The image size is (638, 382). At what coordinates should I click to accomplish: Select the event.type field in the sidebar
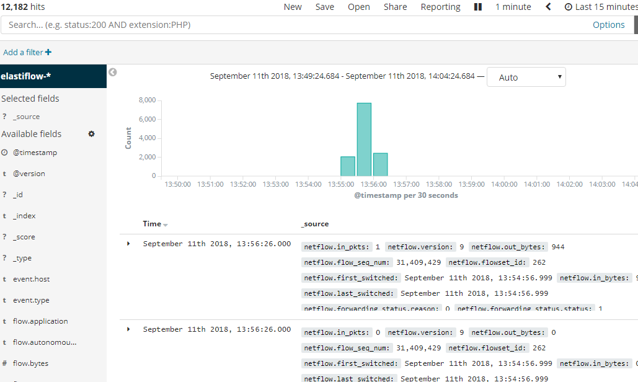point(32,300)
